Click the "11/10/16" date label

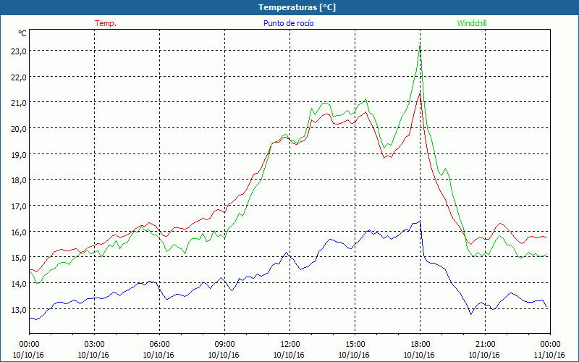pos(550,355)
